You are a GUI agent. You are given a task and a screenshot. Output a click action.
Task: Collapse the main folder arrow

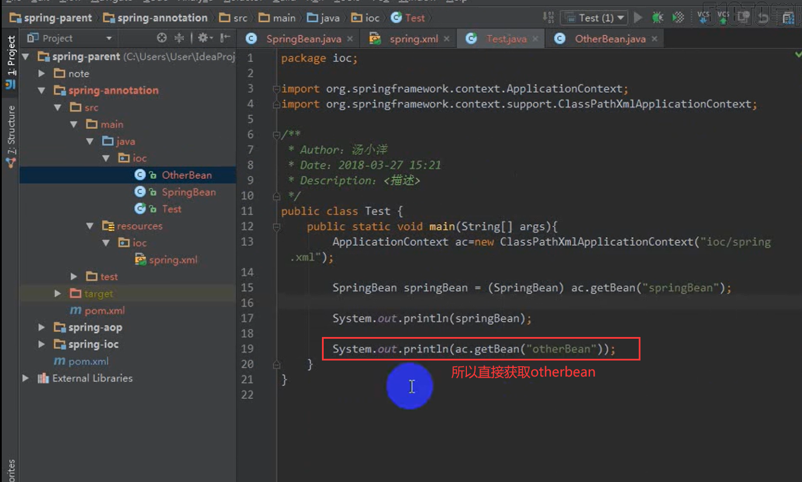coord(74,124)
